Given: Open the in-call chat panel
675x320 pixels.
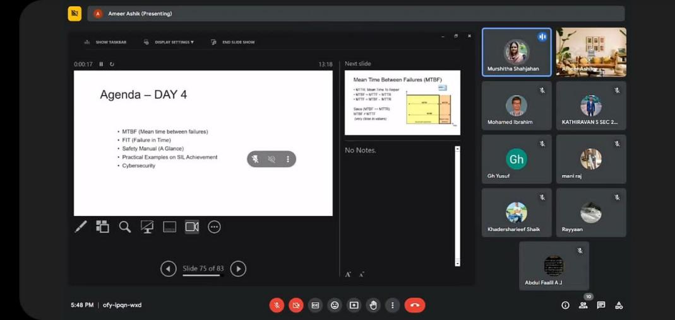Looking at the screenshot, I should pos(601,306).
